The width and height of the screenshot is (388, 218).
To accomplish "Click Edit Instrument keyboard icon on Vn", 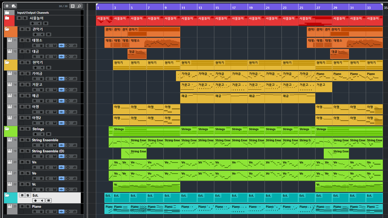I will point(54,167).
